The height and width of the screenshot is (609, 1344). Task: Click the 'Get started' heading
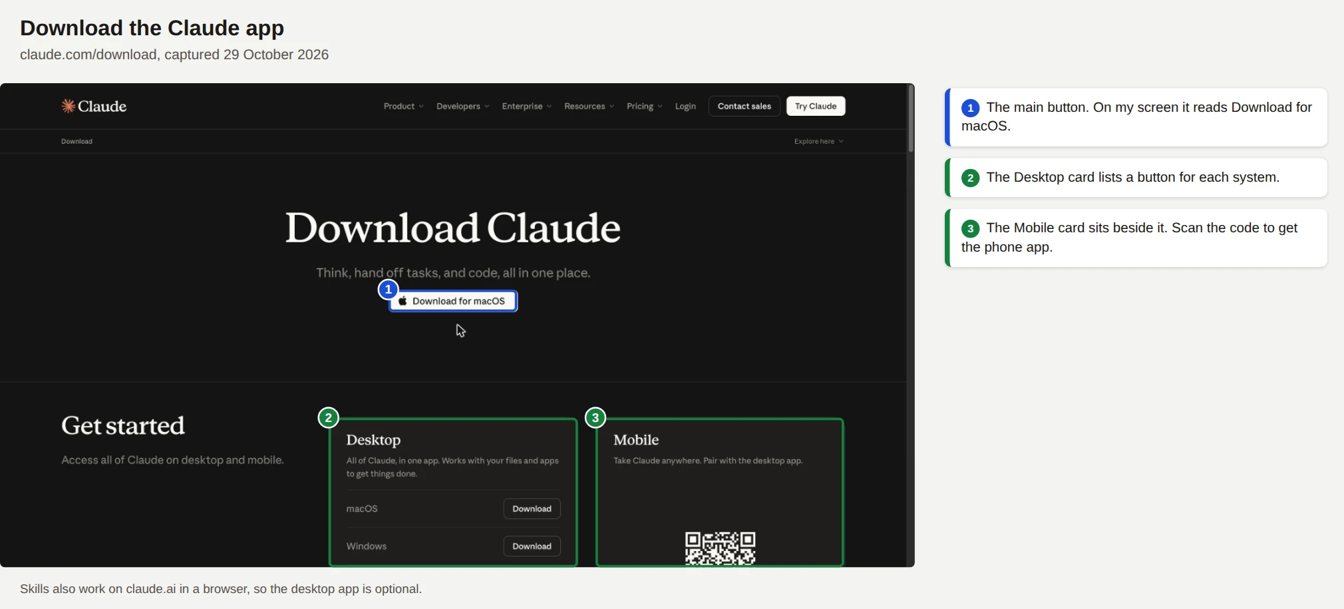(123, 426)
